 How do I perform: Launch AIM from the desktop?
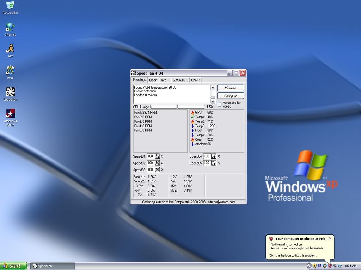click(x=10, y=49)
